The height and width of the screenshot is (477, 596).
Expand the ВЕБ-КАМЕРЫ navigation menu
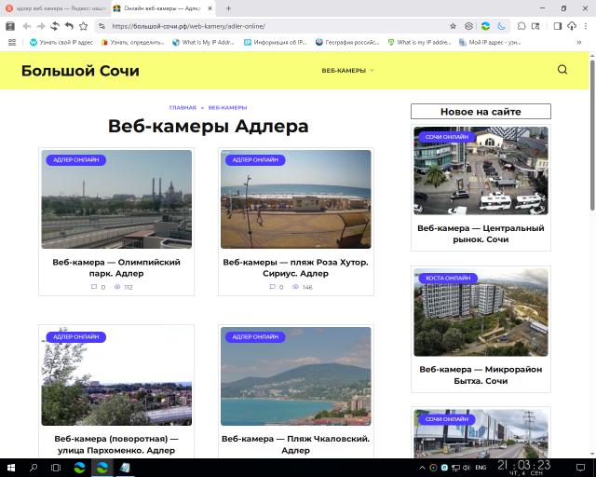[x=347, y=71]
